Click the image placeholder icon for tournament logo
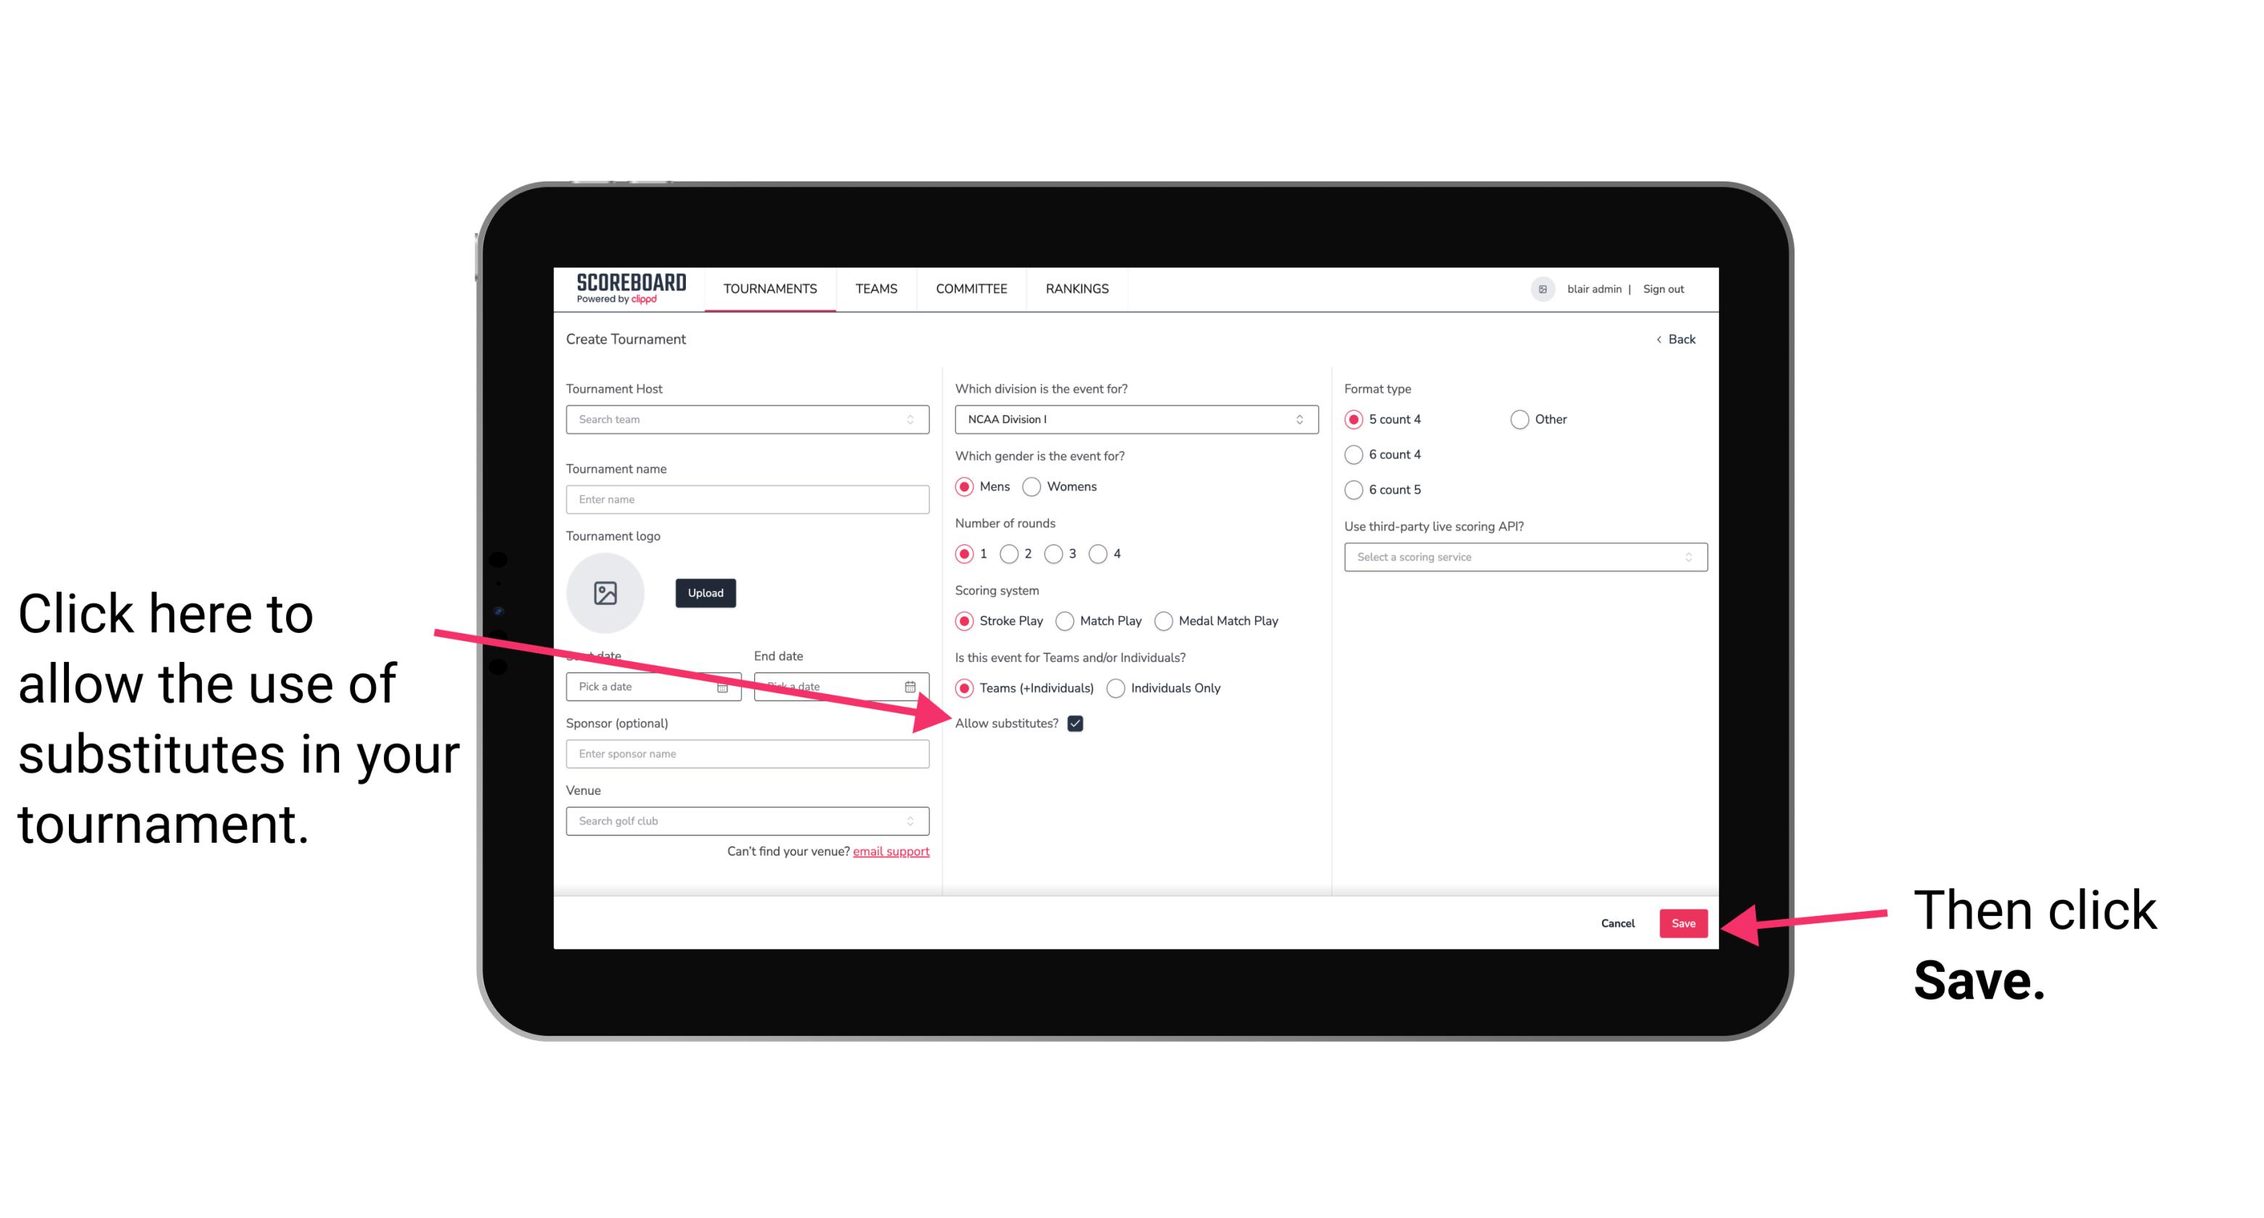The image size is (2264, 1218). click(x=605, y=591)
